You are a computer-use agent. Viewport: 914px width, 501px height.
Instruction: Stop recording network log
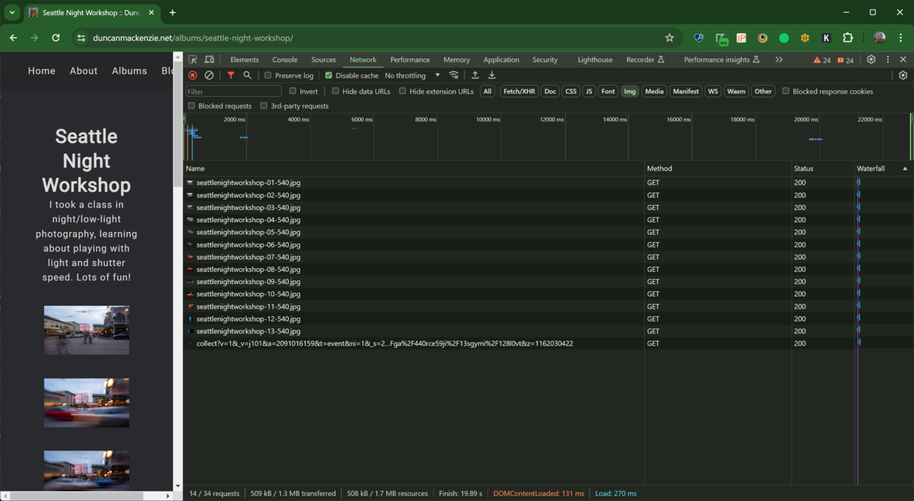coord(192,75)
